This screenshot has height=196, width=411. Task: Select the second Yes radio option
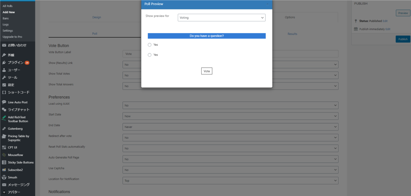[x=150, y=55]
